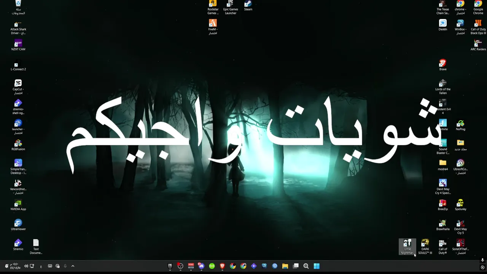487x274 pixels.
Task: Select the Stremio desktop icon
Action: coord(18,245)
